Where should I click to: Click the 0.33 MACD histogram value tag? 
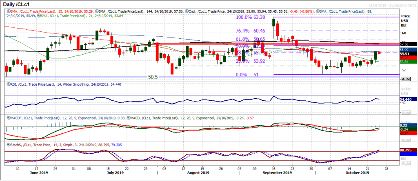pos(409,125)
